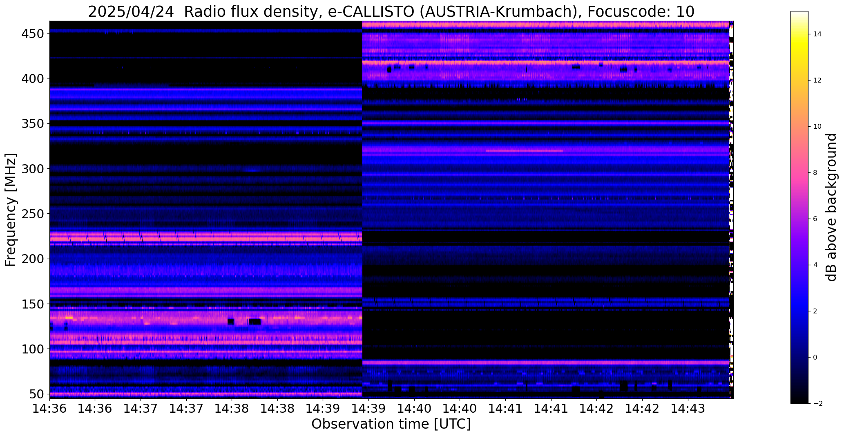
Task: Click the colorbar tick labeled 0
Action: 815,358
